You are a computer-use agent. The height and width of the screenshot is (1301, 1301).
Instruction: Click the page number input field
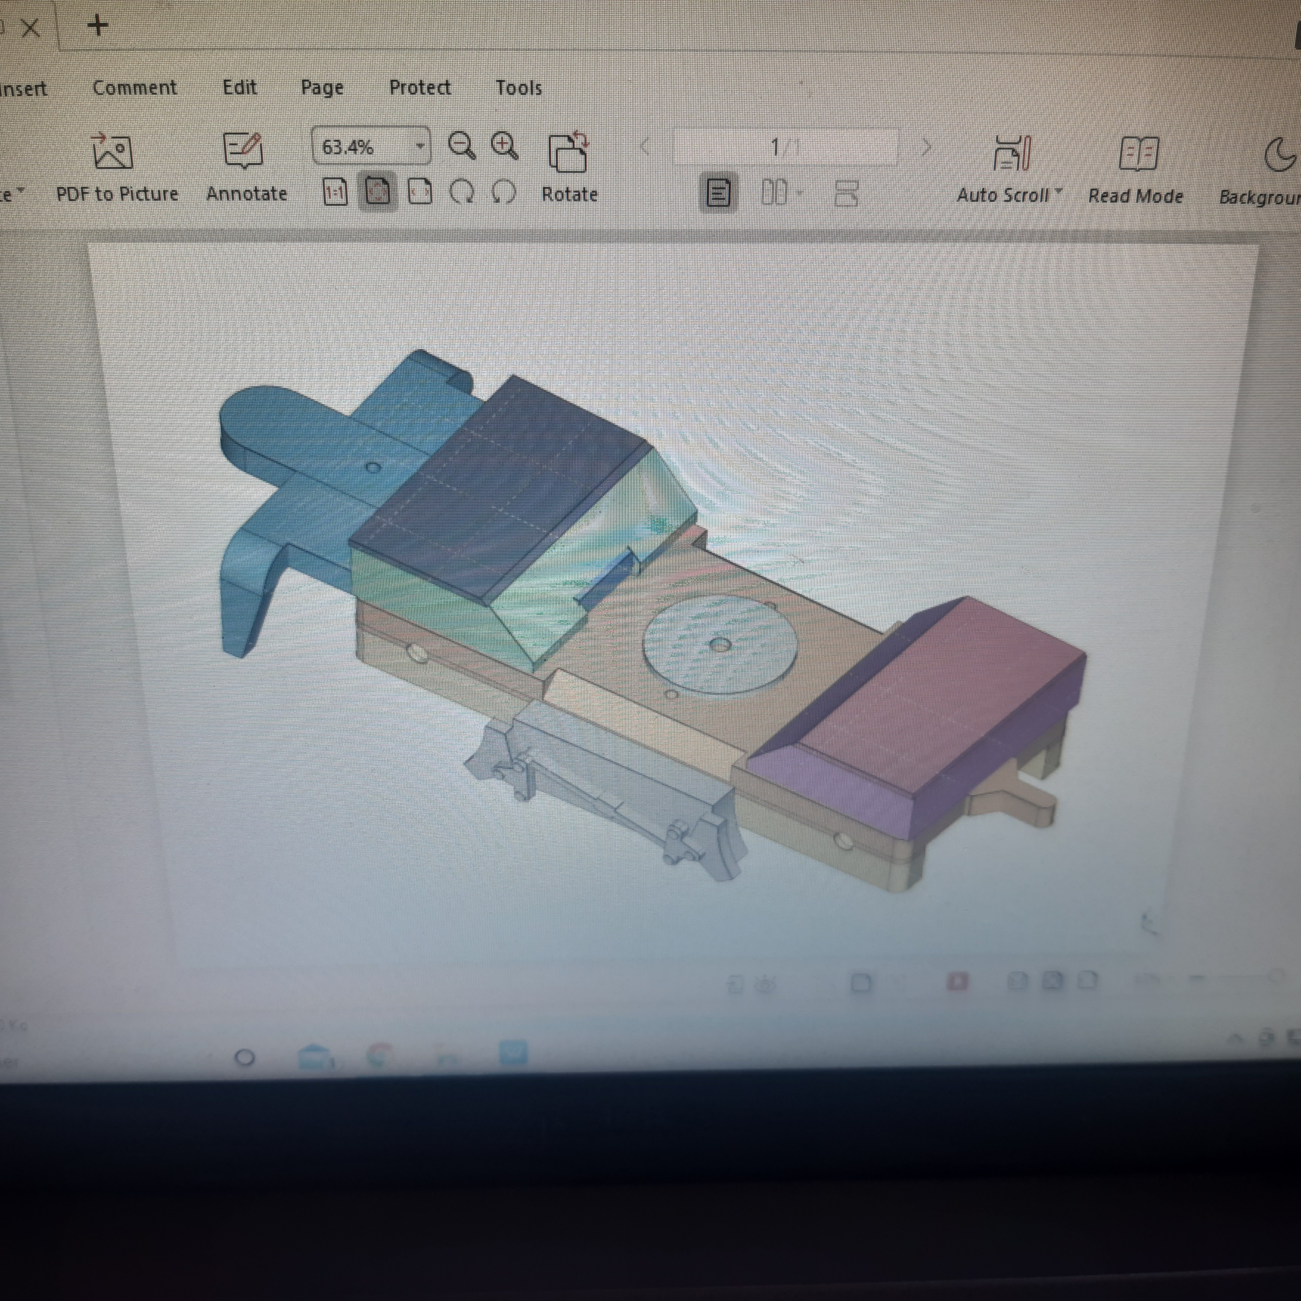pos(786,147)
